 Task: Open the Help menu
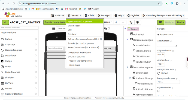(x=119, y=16)
